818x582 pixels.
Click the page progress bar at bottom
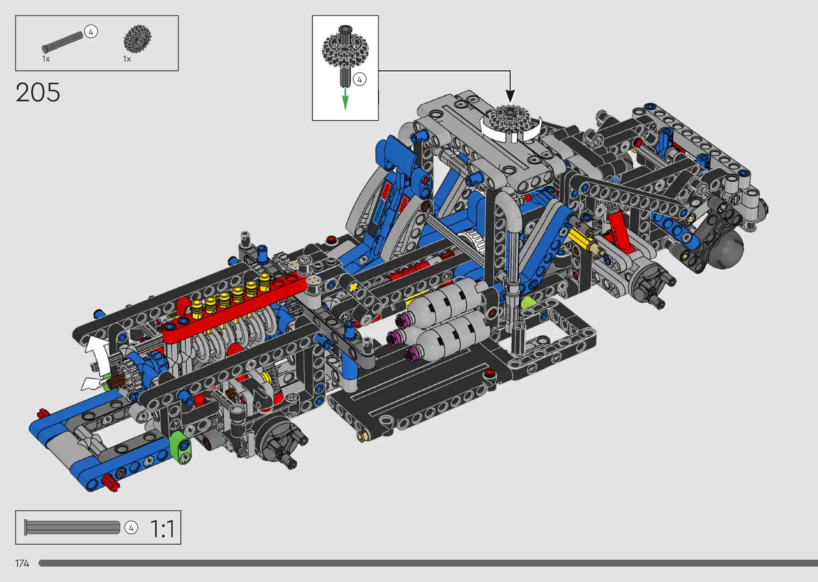[x=428, y=563]
